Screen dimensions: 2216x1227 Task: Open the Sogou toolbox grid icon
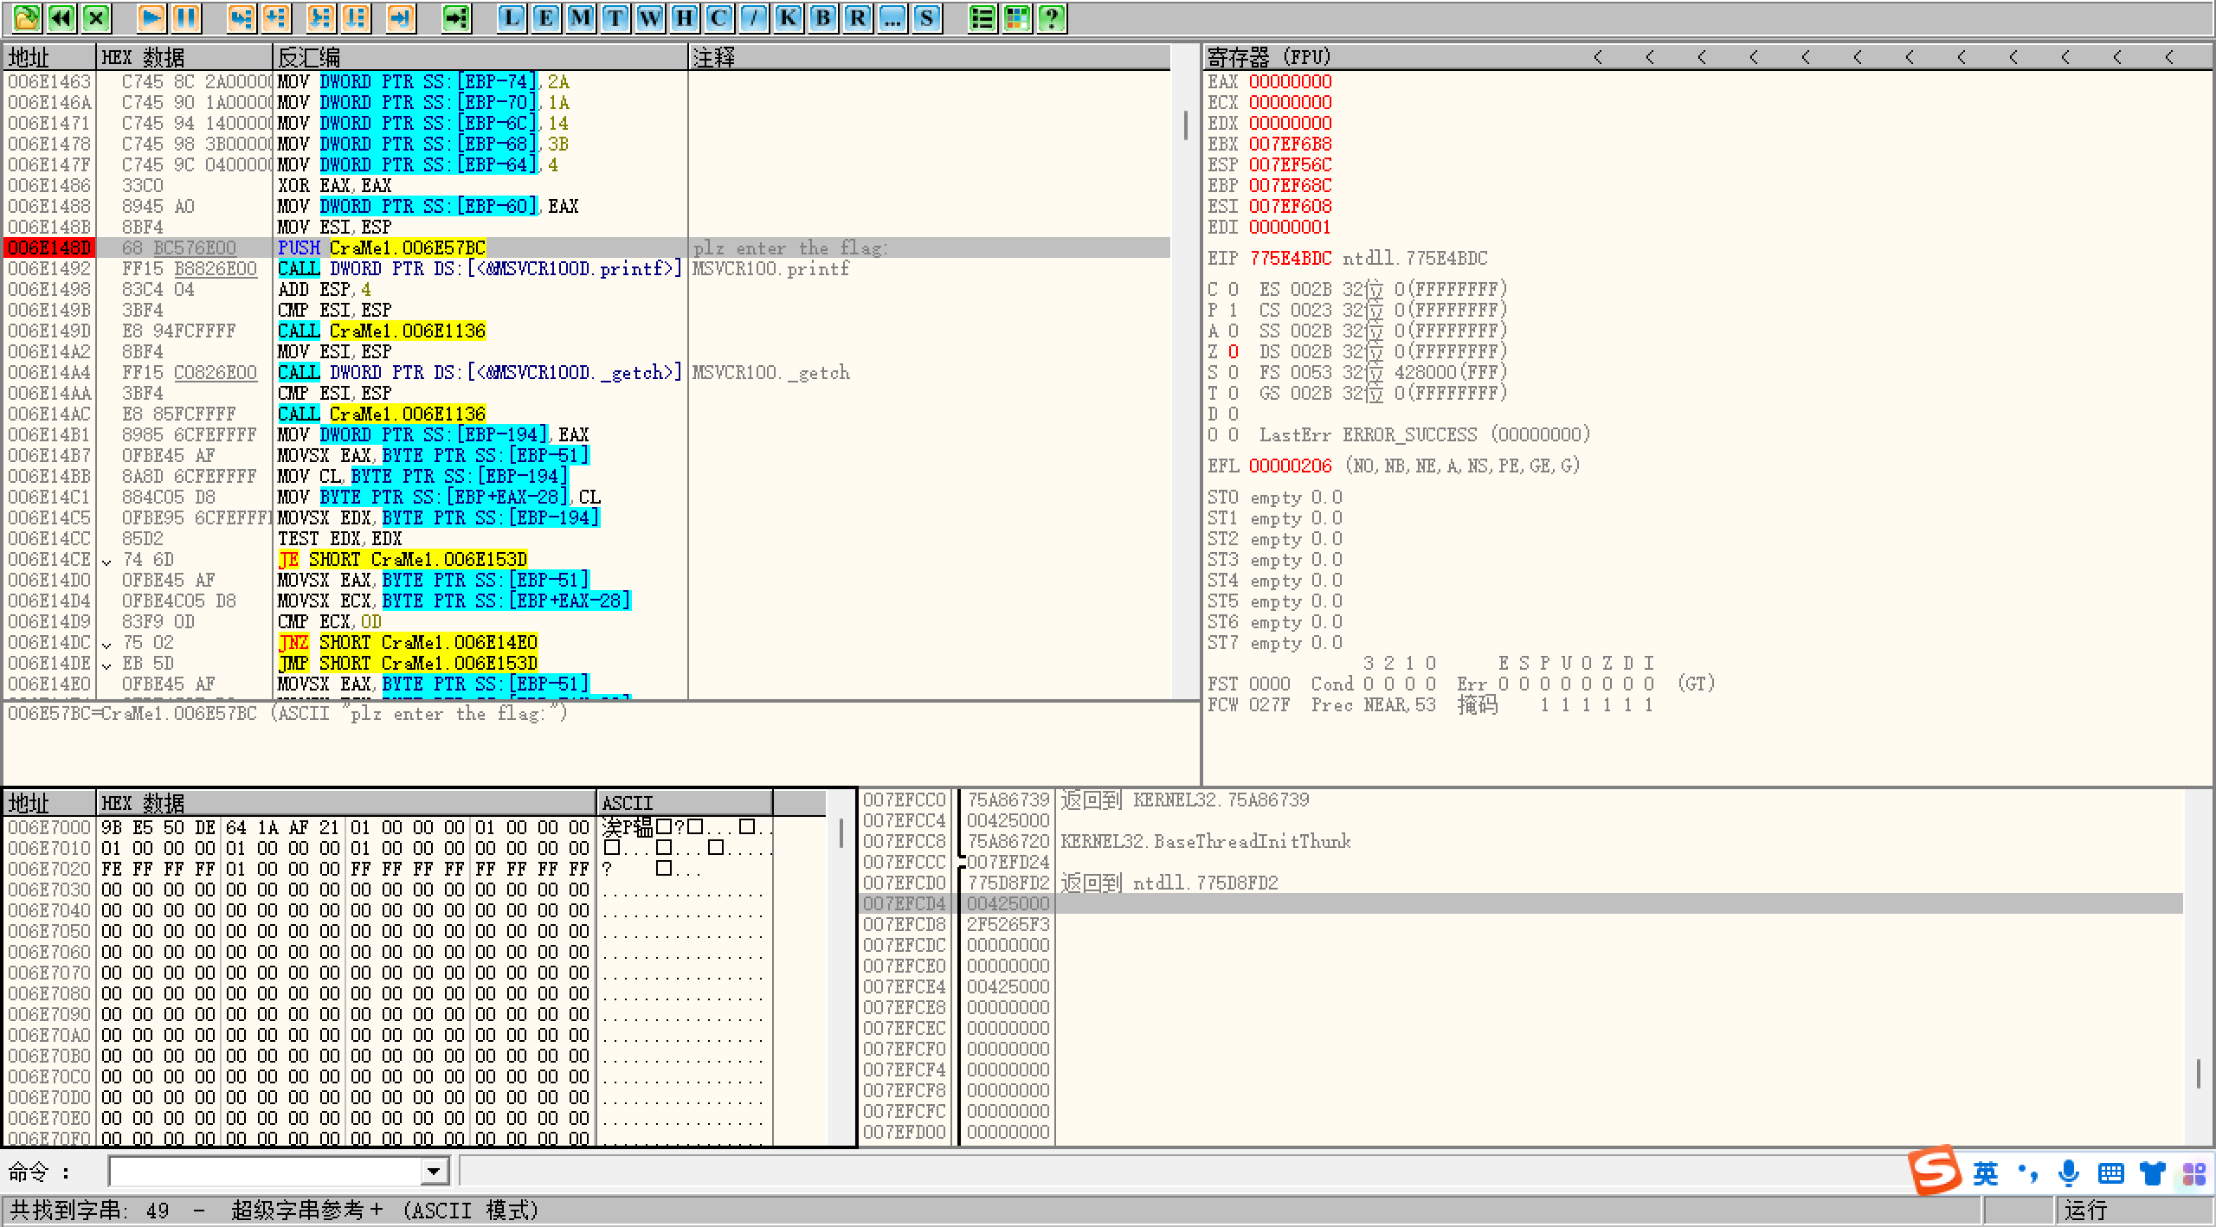point(2194,1173)
